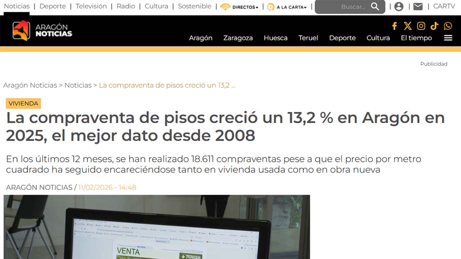Open the VIVIENDA category tag

pos(23,104)
